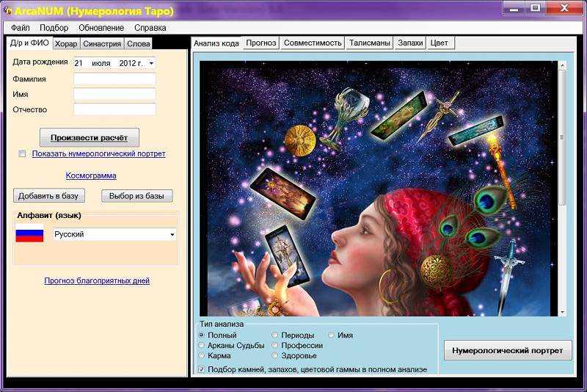This screenshot has height=392, width=587.
Task: Switch to the Хорар tab
Action: click(x=66, y=43)
